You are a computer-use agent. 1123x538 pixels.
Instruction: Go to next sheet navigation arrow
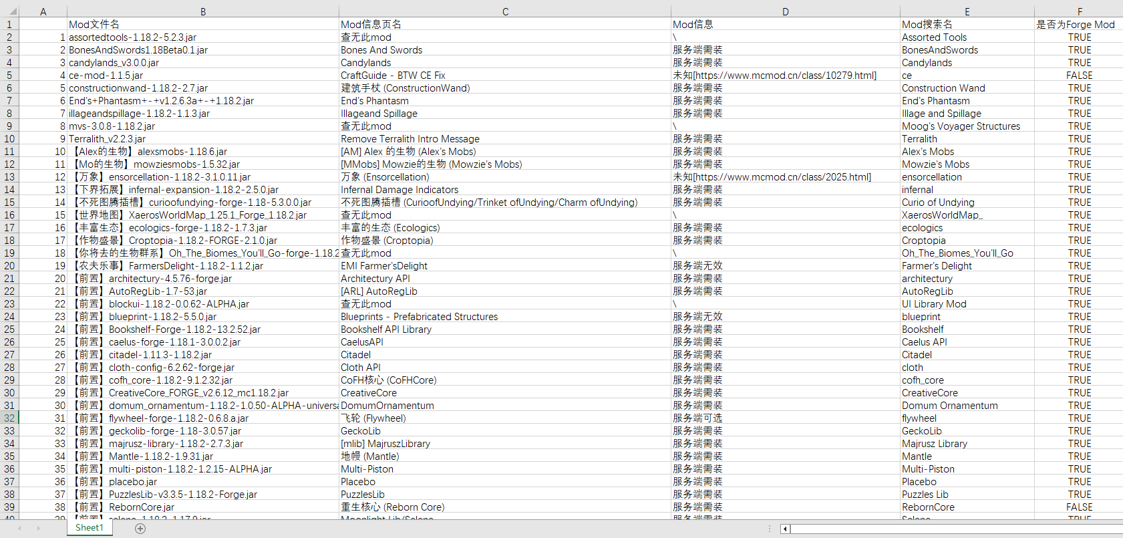click(x=38, y=529)
